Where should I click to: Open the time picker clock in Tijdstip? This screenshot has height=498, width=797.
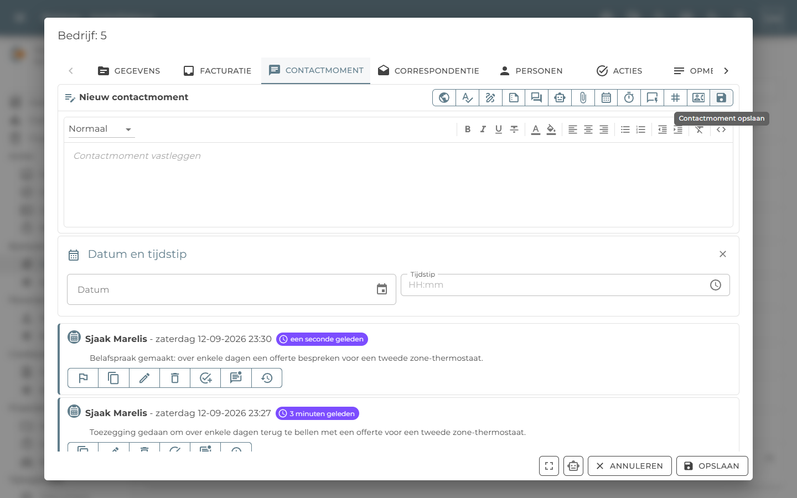pos(716,285)
